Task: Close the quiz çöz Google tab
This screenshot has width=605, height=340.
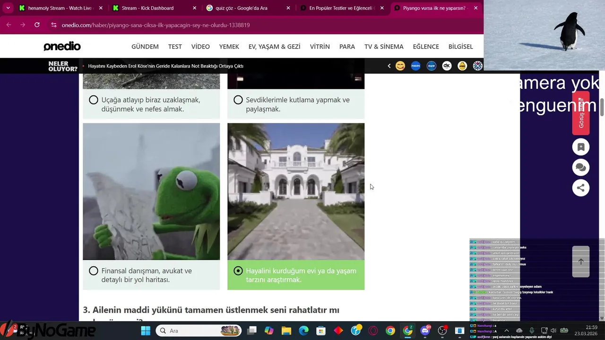Action: click(x=288, y=8)
